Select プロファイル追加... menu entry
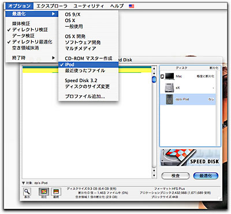This screenshot has width=231, height=214. 88,97
